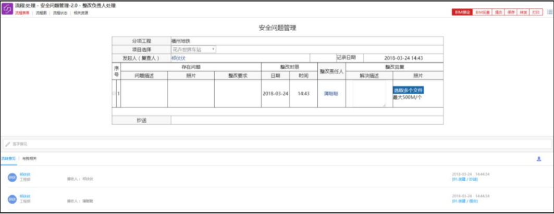This screenshot has width=554, height=214.
Task: Click the date cell 2018-03-24 in row 1
Action: [276, 94]
